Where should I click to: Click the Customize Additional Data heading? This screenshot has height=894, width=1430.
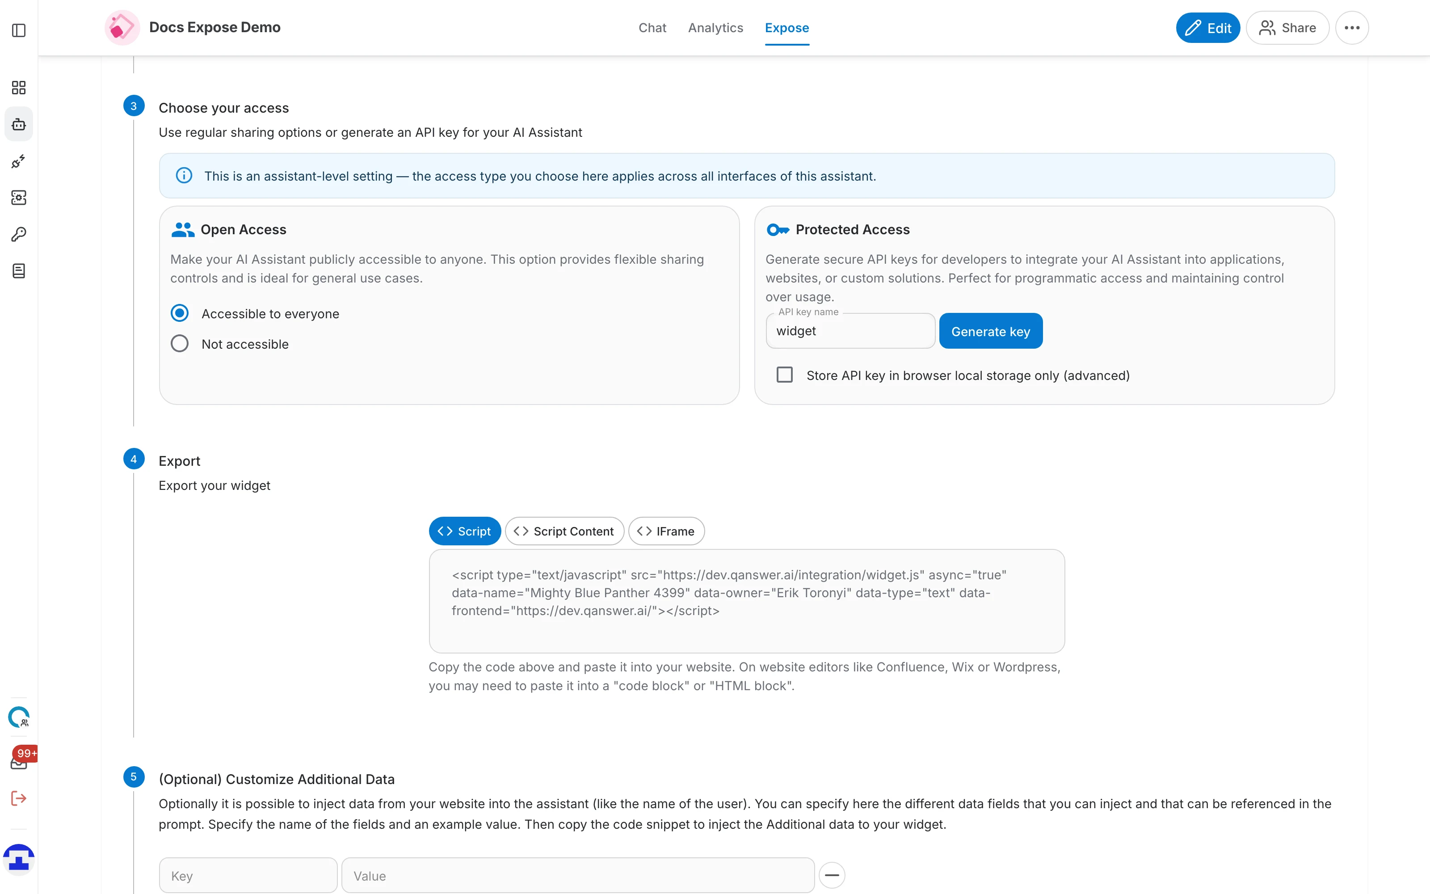tap(277, 779)
